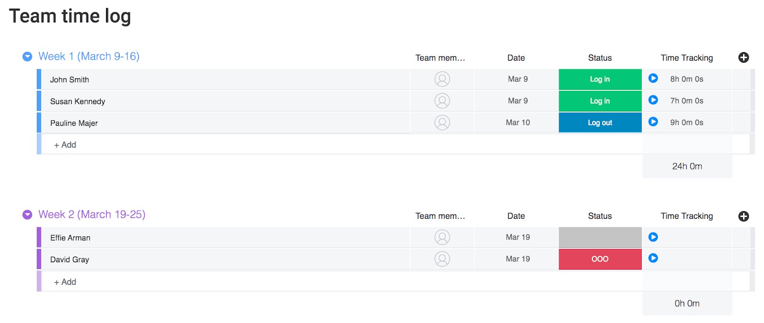Change Pauline Majer's Log out status
The height and width of the screenshot is (323, 764).
[600, 123]
